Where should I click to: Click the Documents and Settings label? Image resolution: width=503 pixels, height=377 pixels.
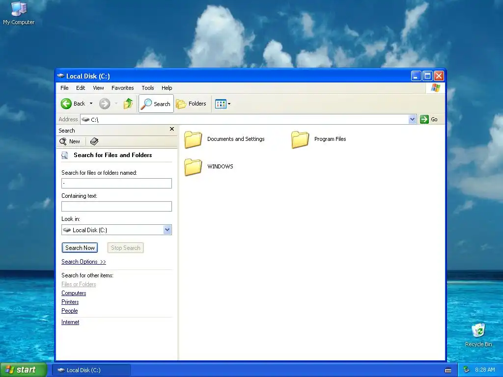(236, 139)
